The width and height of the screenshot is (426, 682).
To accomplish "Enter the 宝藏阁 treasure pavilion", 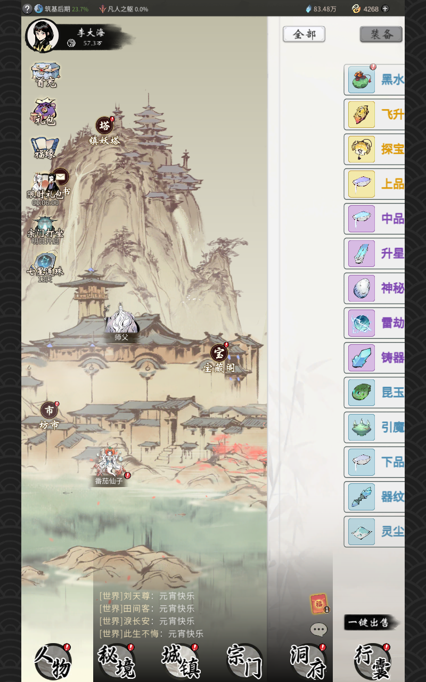I will 219,358.
